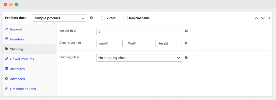The height and width of the screenshot is (100, 276).
Task: Move the Product data panel down
Action: 263,18
